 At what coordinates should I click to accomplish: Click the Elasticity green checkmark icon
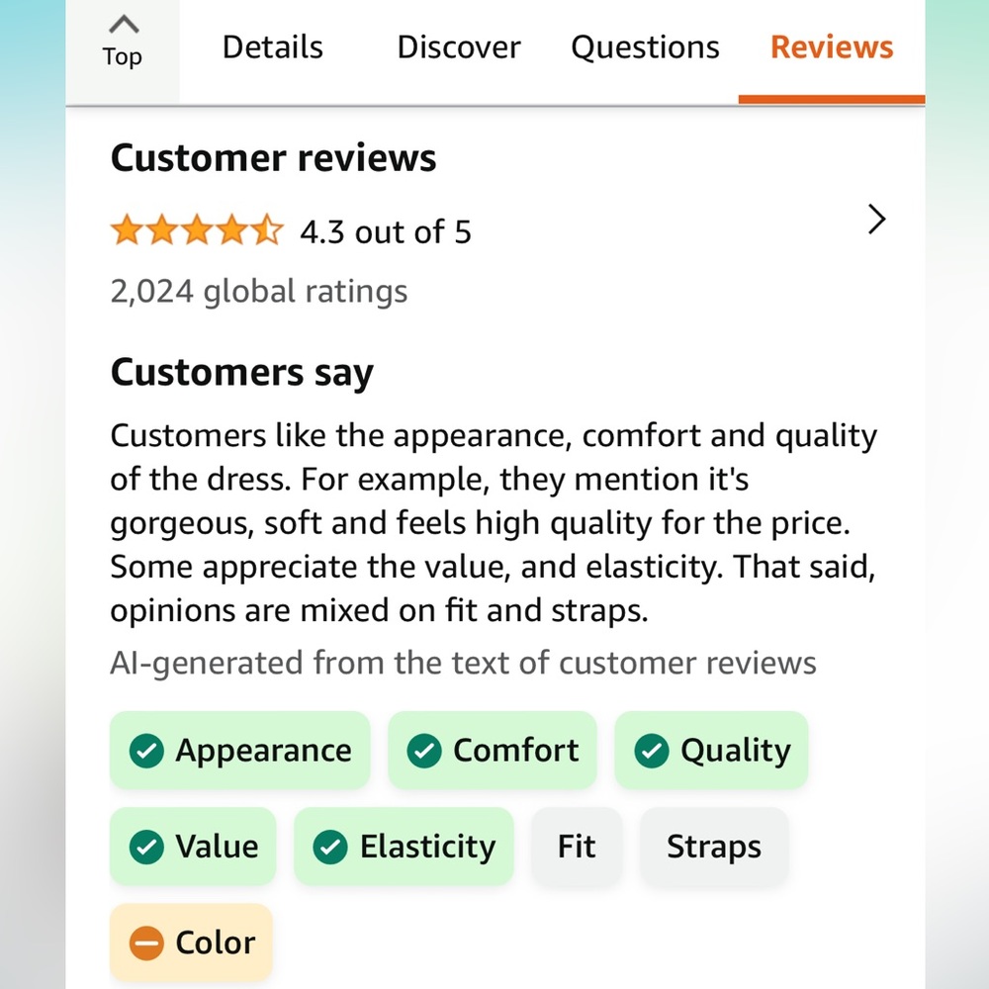click(330, 847)
